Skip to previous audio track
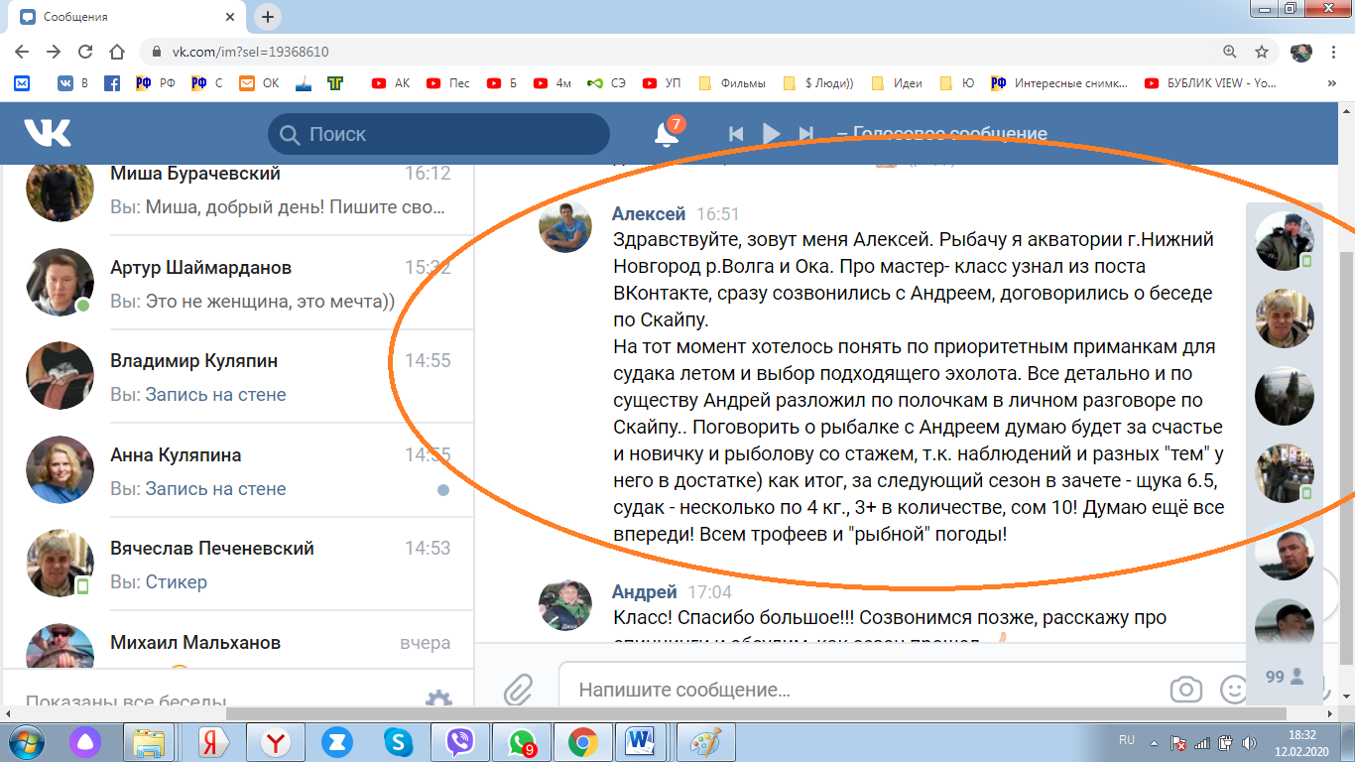1355x762 pixels. (736, 134)
